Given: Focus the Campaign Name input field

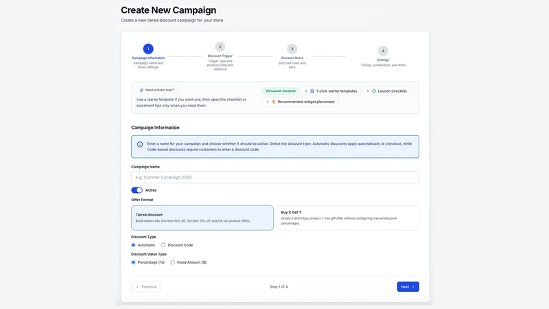Looking at the screenshot, I should 275,177.
